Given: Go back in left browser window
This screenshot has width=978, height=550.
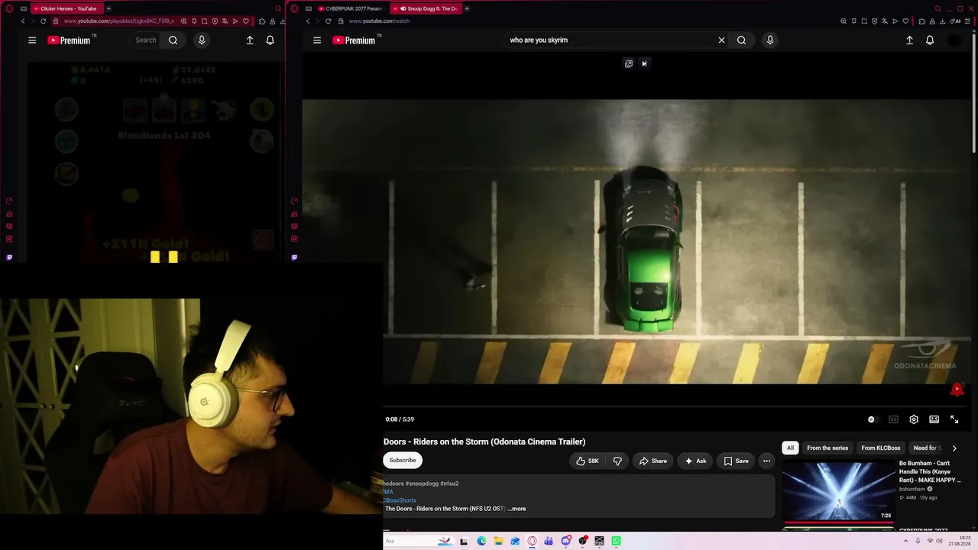Looking at the screenshot, I should [x=23, y=21].
